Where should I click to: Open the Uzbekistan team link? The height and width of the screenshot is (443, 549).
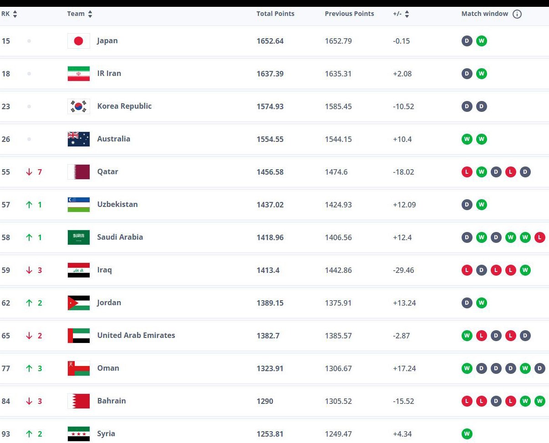pyautogui.click(x=117, y=204)
